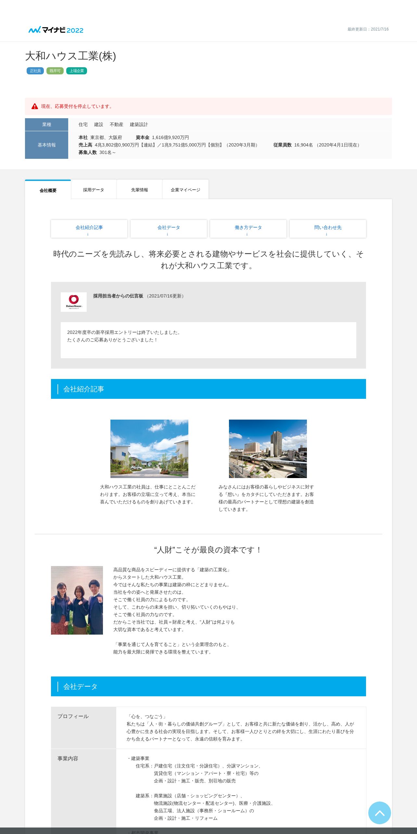Image resolution: width=417 pixels, height=834 pixels.
Task: Click the 会社データ blue section header
Action: click(208, 686)
